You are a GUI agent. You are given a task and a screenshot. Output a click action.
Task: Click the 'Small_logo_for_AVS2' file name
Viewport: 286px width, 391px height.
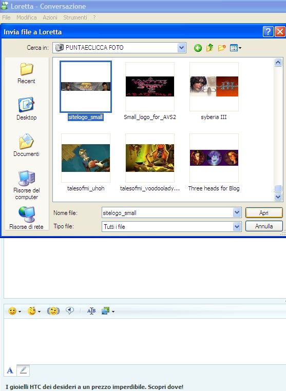pyautogui.click(x=150, y=117)
